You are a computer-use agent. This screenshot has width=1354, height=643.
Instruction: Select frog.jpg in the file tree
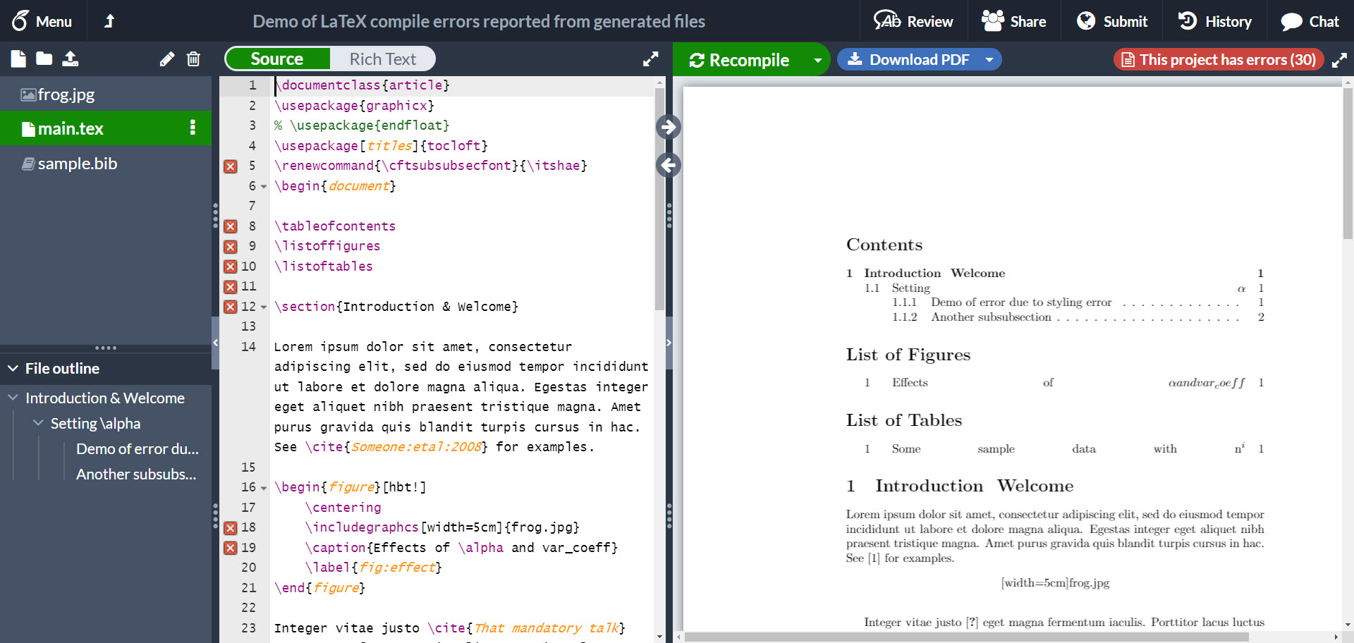point(66,94)
